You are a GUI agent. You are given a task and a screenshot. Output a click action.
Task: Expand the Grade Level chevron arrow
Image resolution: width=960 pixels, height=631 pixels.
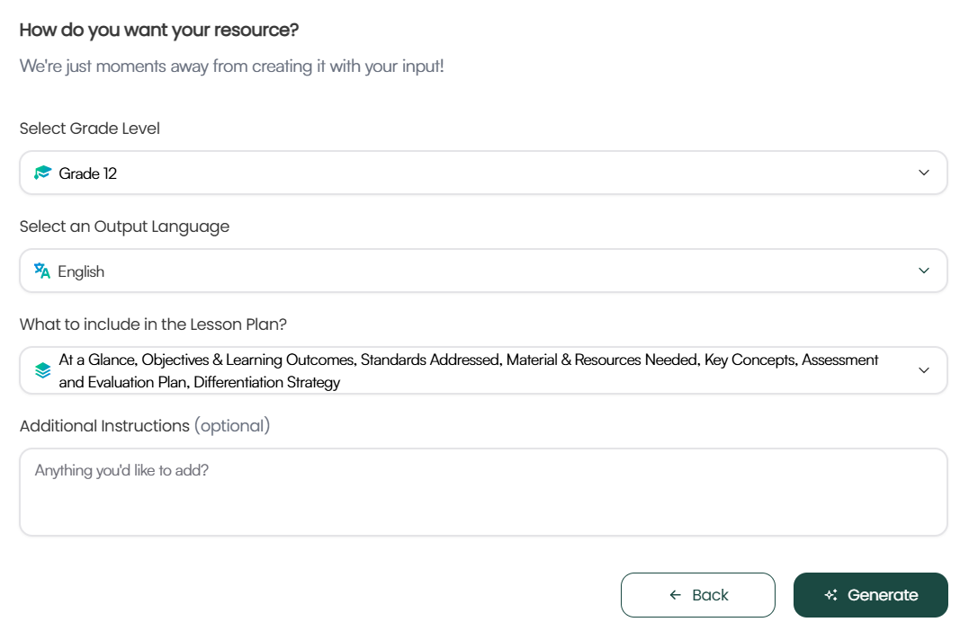point(923,173)
